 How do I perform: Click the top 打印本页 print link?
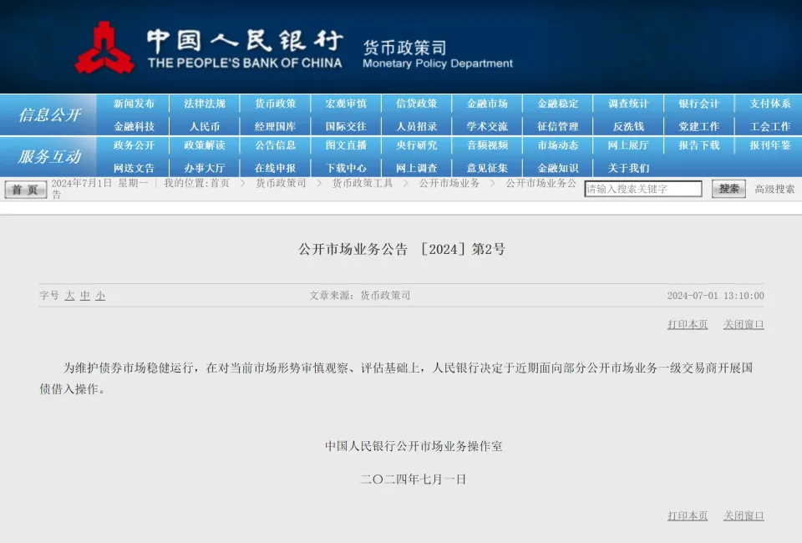pos(687,324)
